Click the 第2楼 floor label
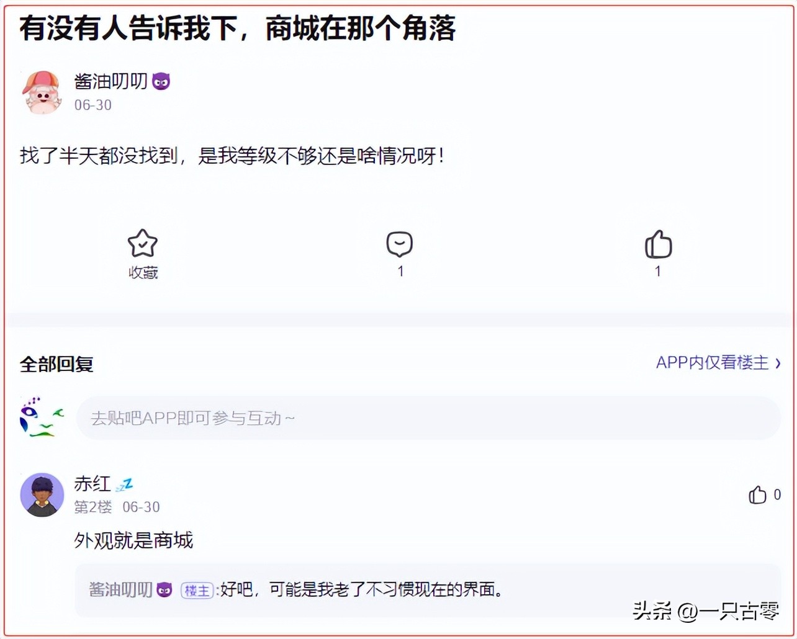 click(92, 507)
